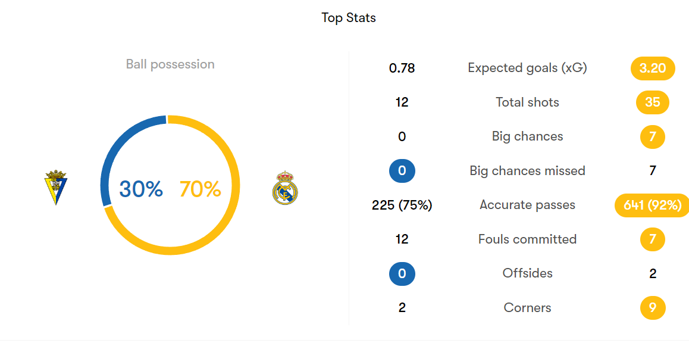689x346 pixels.
Task: Click the yellow 3.20 expected goals badge
Action: [x=653, y=68]
